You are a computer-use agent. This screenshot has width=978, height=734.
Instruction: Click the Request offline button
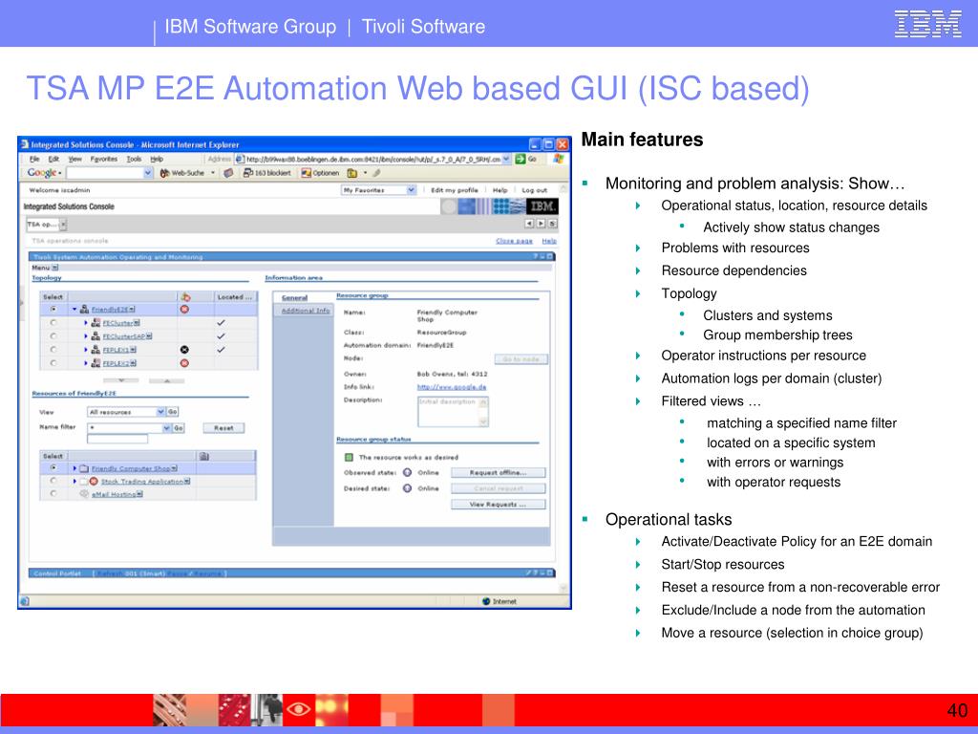point(498,472)
